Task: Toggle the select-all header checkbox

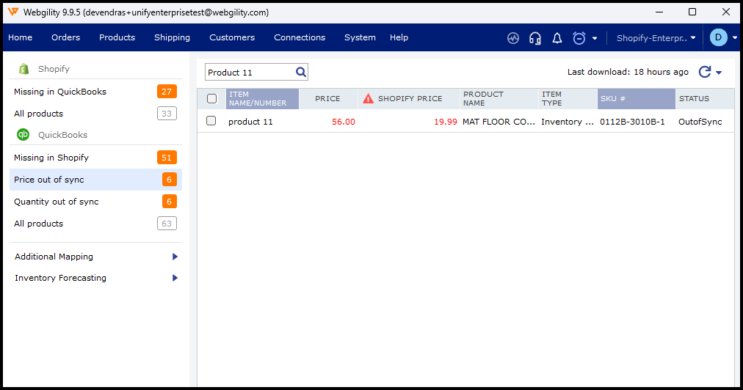Action: pos(211,99)
